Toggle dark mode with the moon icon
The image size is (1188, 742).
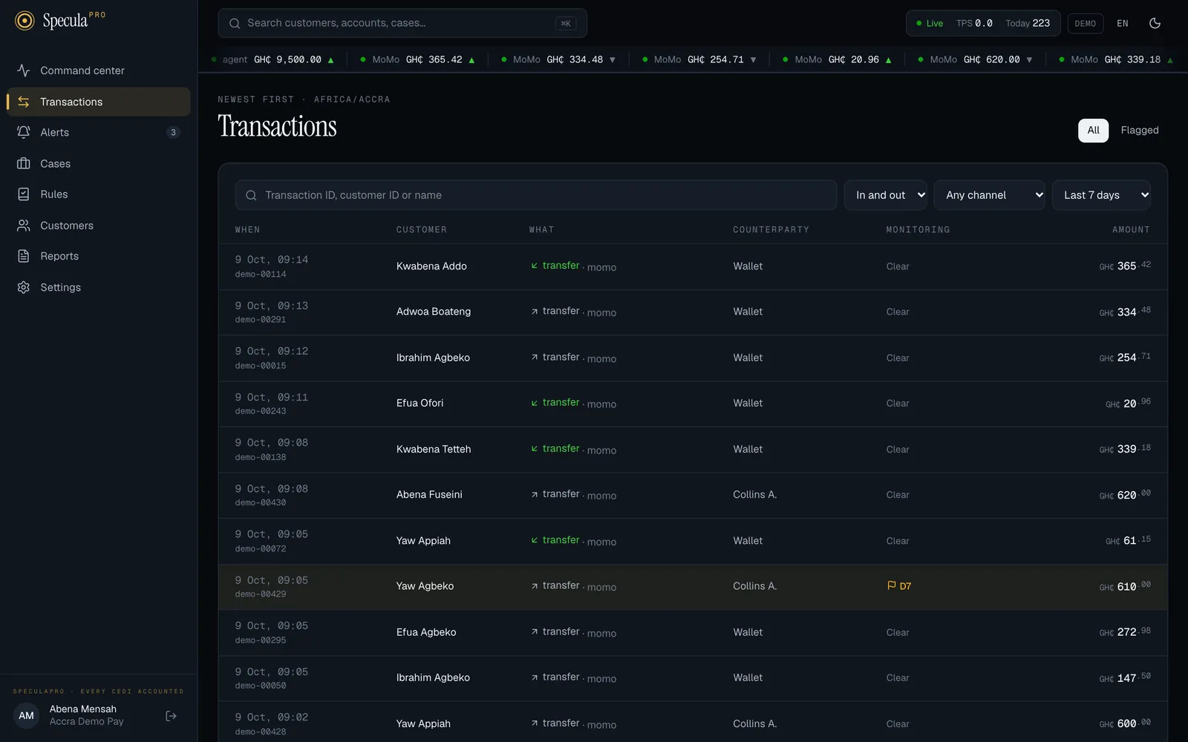point(1155,23)
